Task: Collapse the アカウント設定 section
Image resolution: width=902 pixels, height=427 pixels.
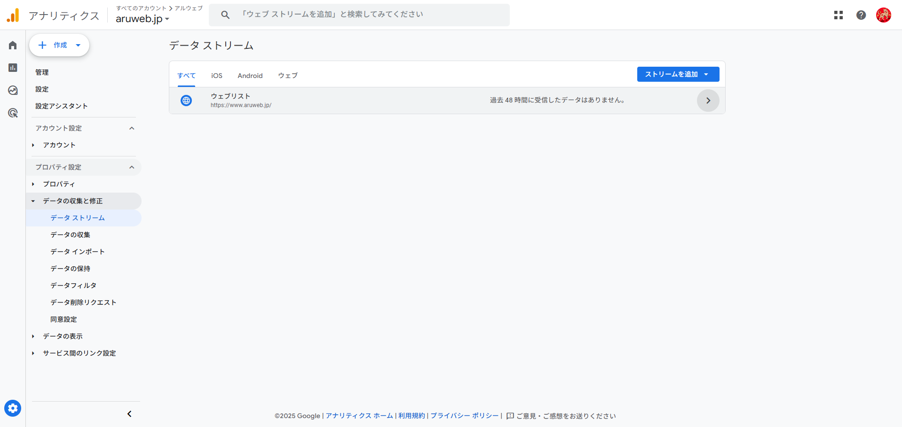Action: tap(132, 128)
